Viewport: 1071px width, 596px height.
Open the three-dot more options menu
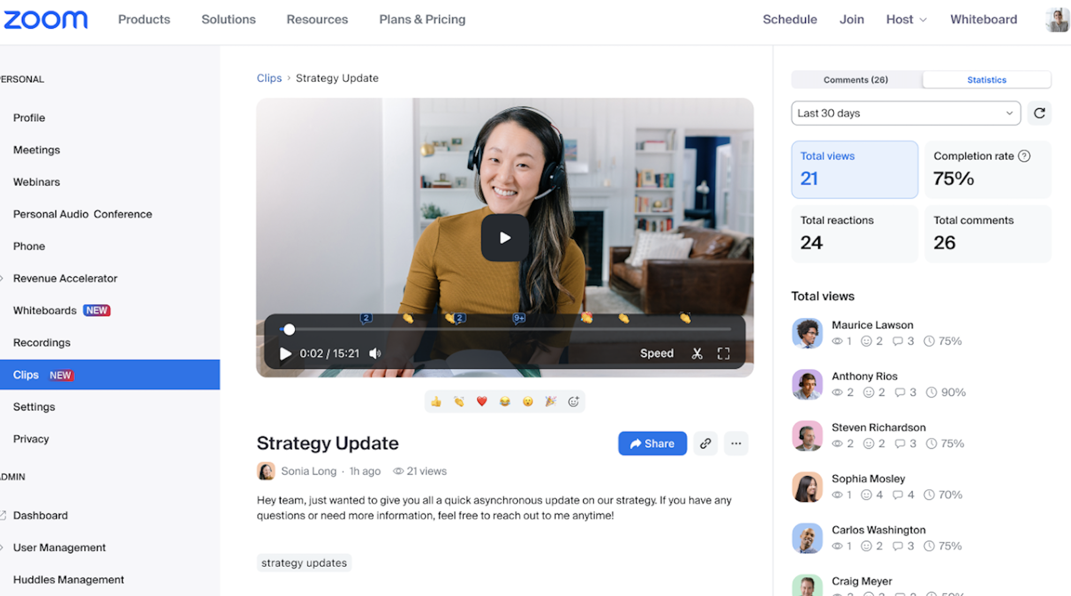click(736, 444)
